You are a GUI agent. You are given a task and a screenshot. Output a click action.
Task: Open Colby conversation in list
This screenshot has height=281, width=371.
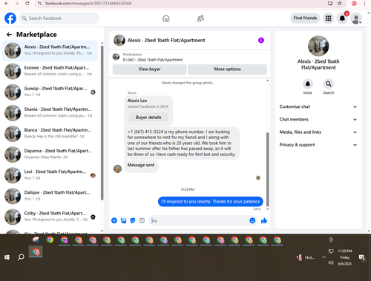pos(50,217)
